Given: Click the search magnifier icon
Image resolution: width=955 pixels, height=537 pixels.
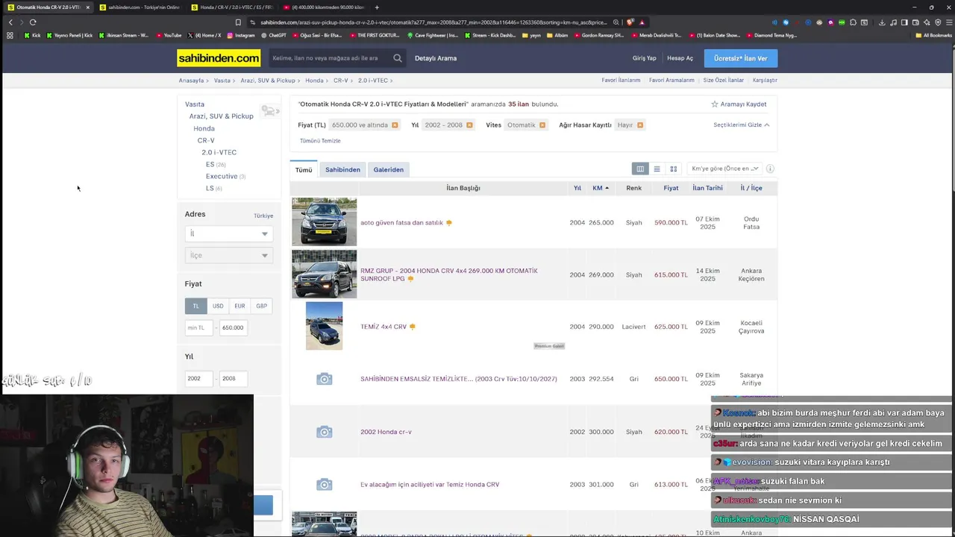Looking at the screenshot, I should point(398,58).
